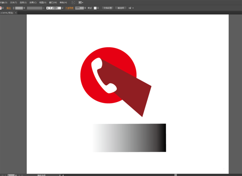Click the 不透明度 opacity label link
This screenshot has height=176, width=242.
(70, 8)
